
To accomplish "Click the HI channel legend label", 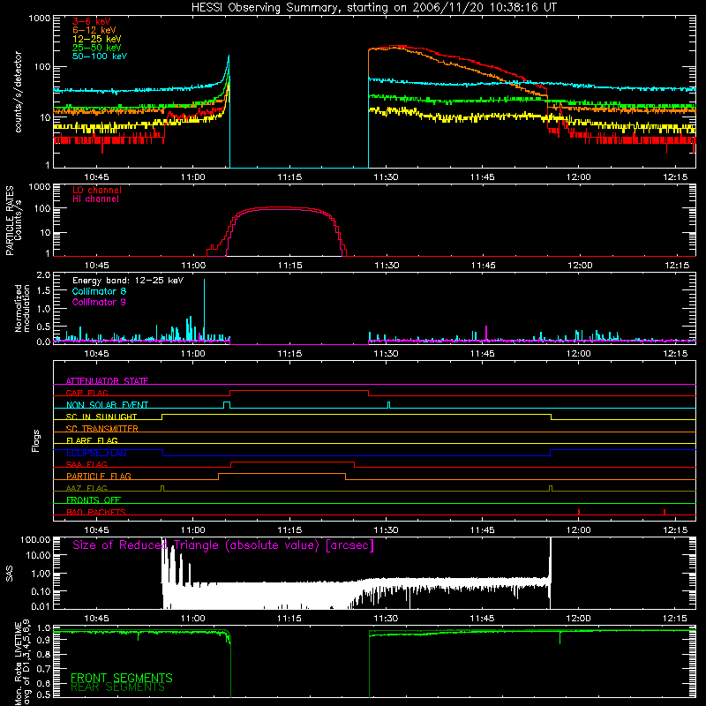I will 95,199.
